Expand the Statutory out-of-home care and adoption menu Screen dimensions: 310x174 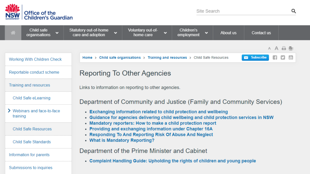(115, 33)
